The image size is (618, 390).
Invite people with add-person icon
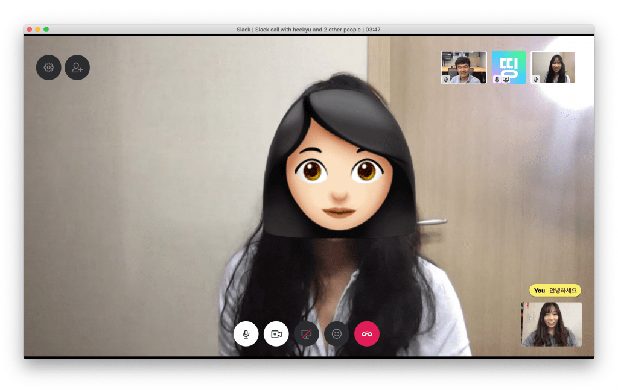(x=77, y=68)
